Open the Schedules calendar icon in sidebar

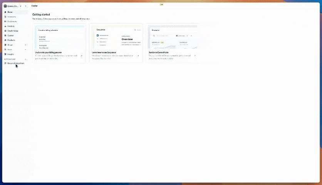point(5,17)
